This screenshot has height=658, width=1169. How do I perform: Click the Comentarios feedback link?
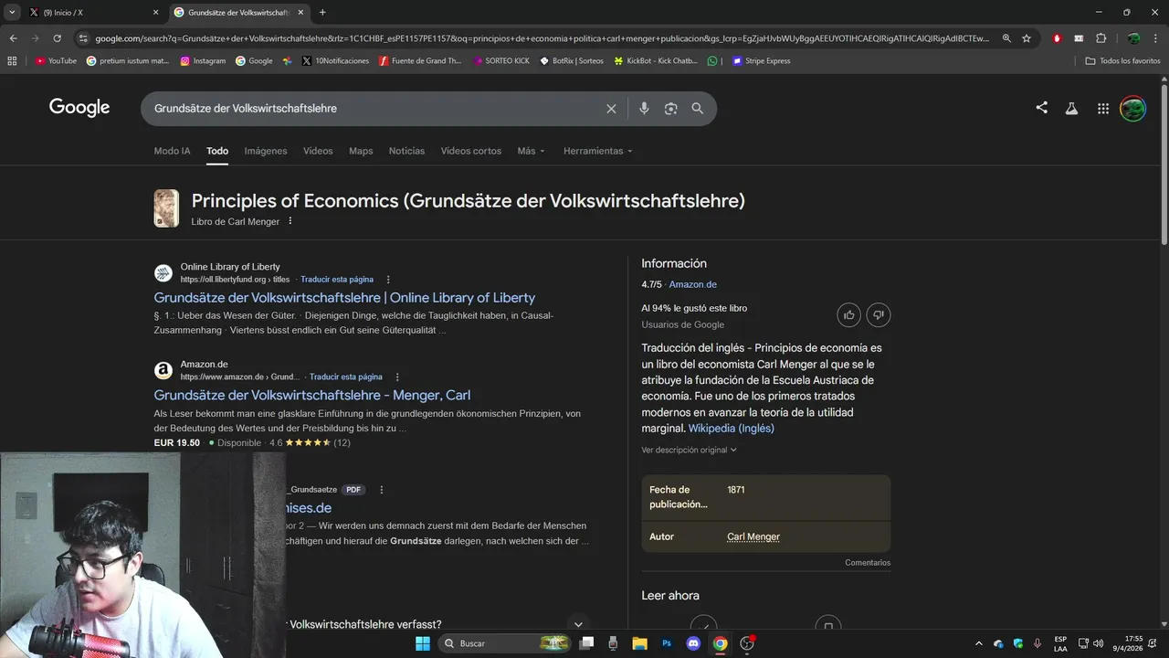click(x=868, y=563)
